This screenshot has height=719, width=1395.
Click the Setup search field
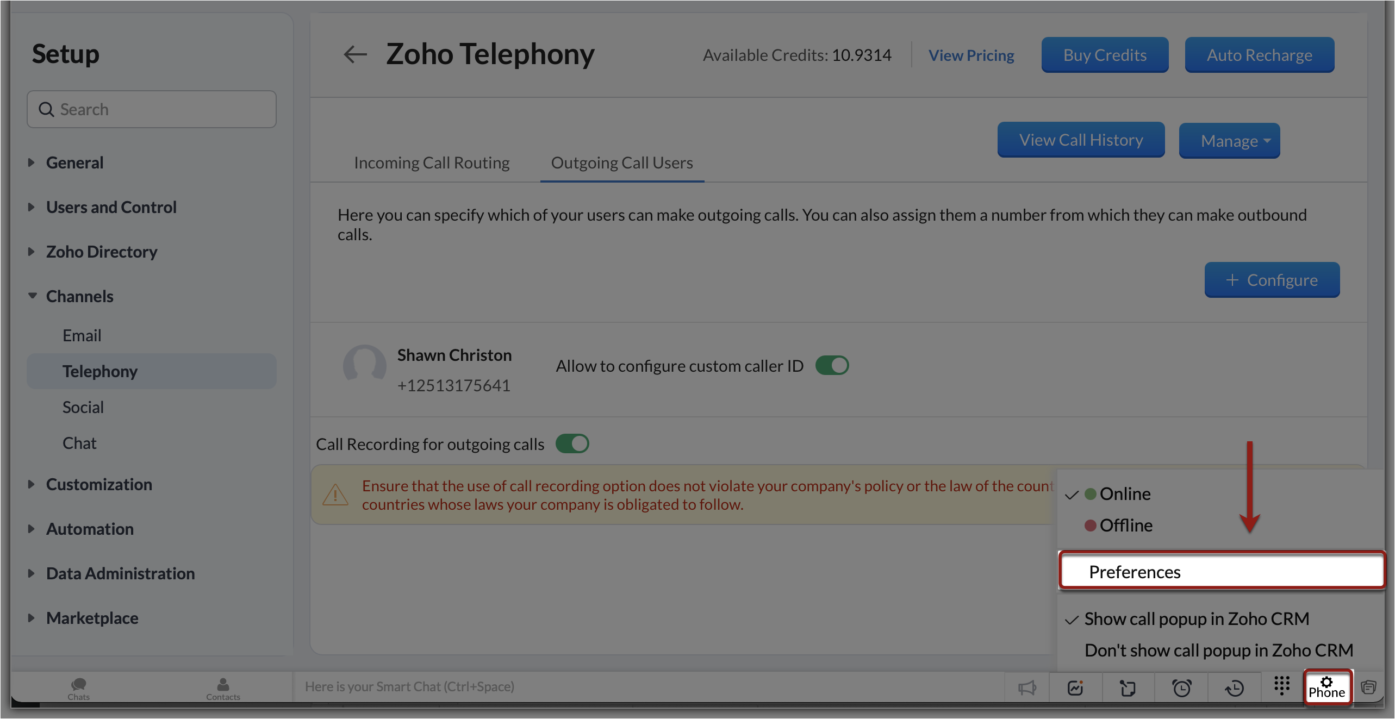click(x=152, y=109)
